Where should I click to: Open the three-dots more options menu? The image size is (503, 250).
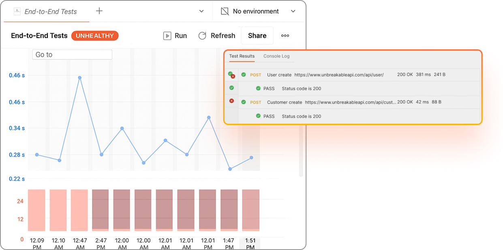click(x=285, y=36)
